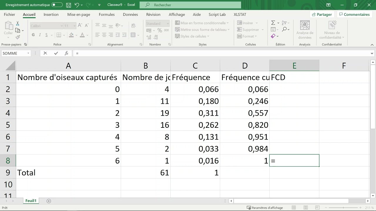Click the Cut scissors icon
Image resolution: width=376 pixels, height=211 pixels.
click(x=18, y=23)
